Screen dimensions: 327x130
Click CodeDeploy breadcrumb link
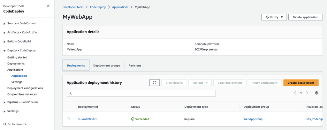[98, 7]
